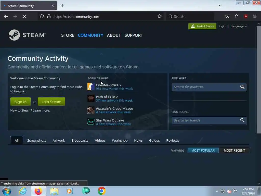Switch to the Videos tab
Image resolution: width=261 pixels, height=196 pixels.
click(x=100, y=141)
